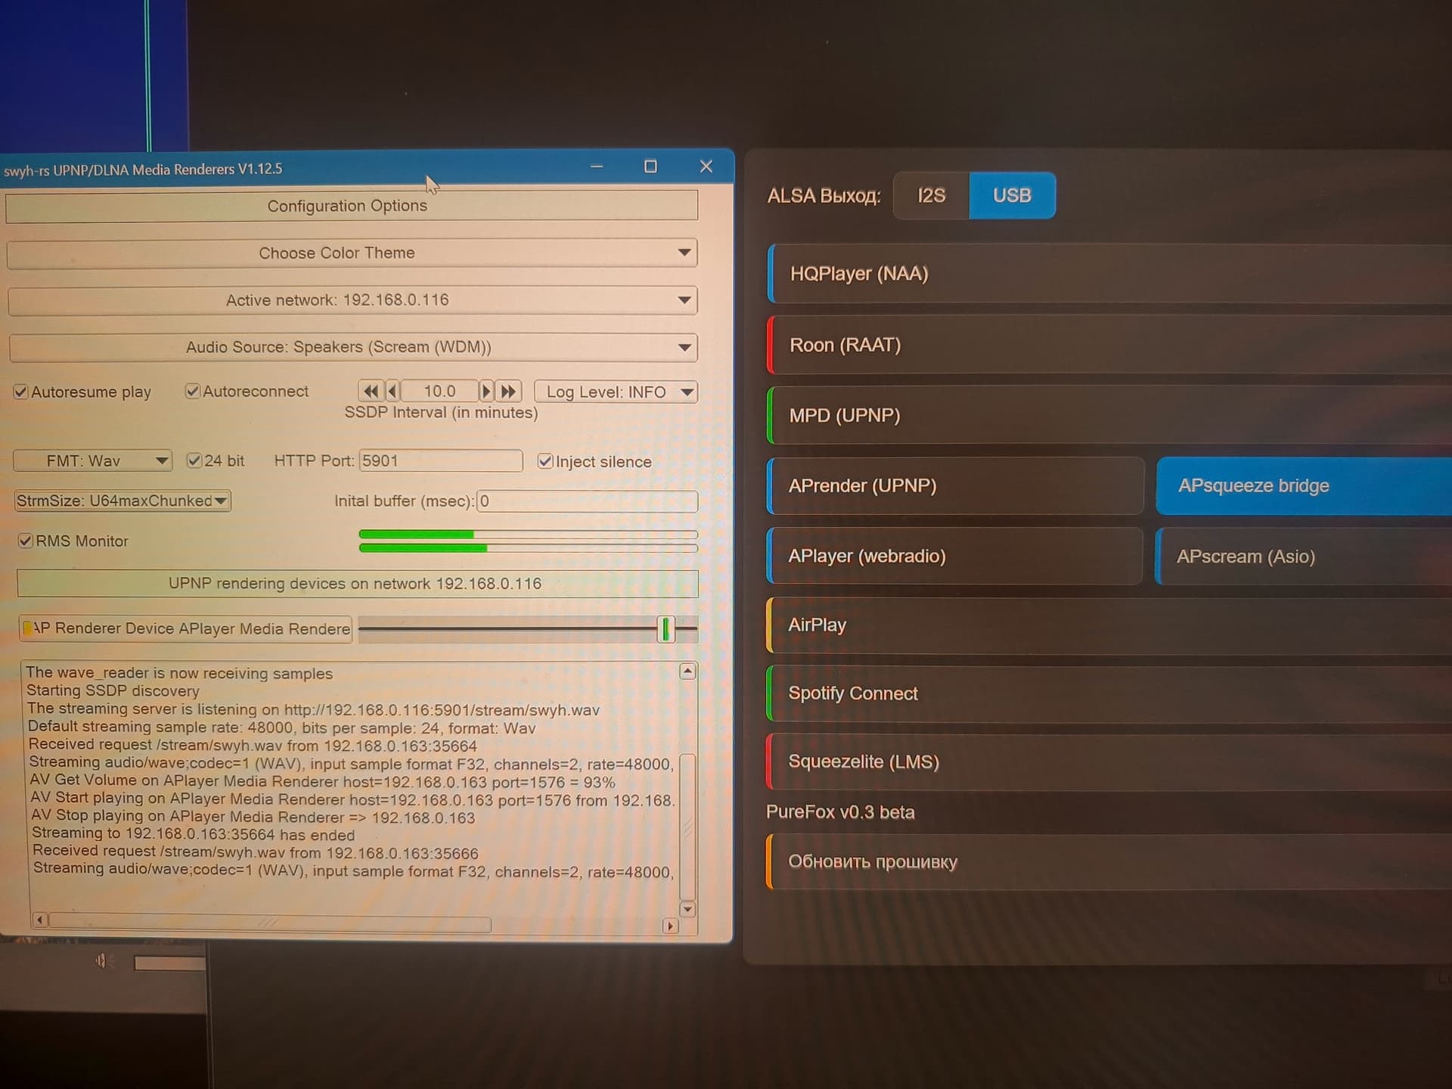Viewport: 1452px width, 1089px height.
Task: Select APrender (UPNP) mode
Action: coord(955,486)
